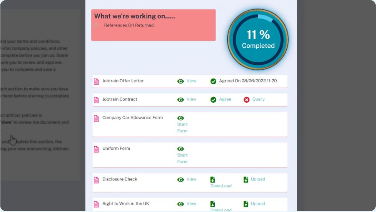This screenshot has width=376, height=212.
Task: Click the Disclosure Check upload icon
Action: [x=246, y=180]
